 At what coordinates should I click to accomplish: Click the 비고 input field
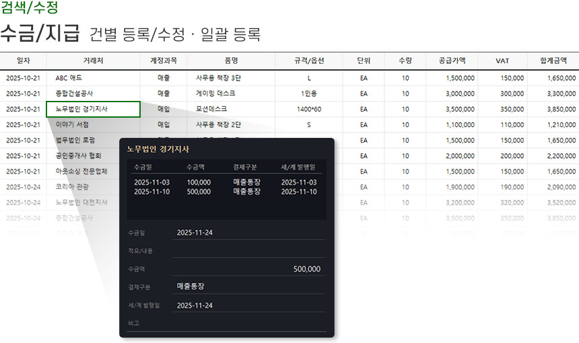coord(248,323)
